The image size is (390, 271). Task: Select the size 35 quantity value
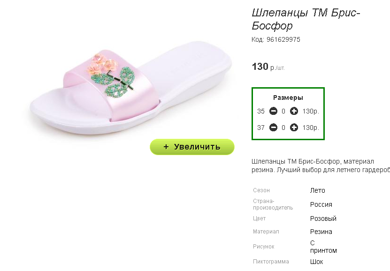[x=283, y=111]
